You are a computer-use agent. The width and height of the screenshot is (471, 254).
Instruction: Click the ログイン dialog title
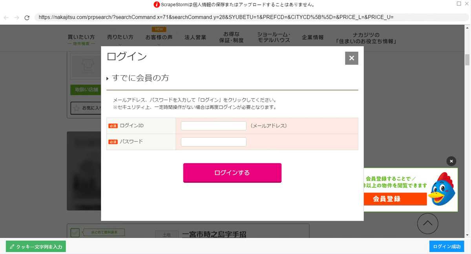[127, 56]
